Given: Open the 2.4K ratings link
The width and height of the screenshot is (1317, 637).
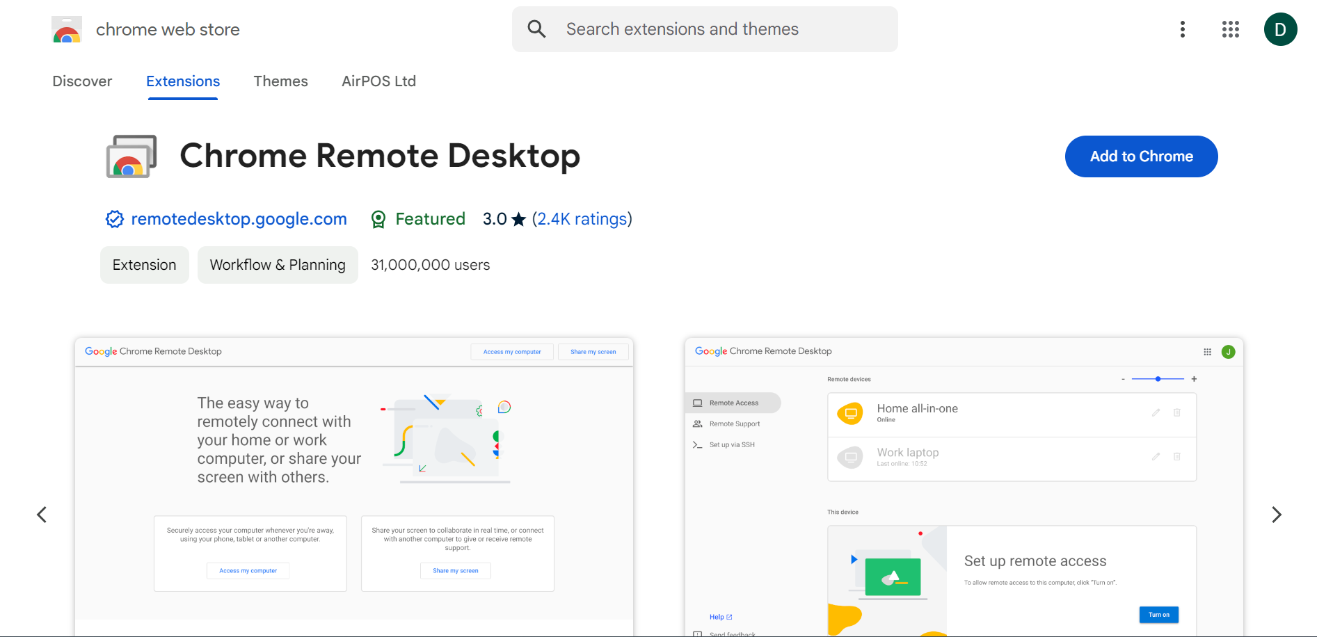Looking at the screenshot, I should [x=582, y=219].
